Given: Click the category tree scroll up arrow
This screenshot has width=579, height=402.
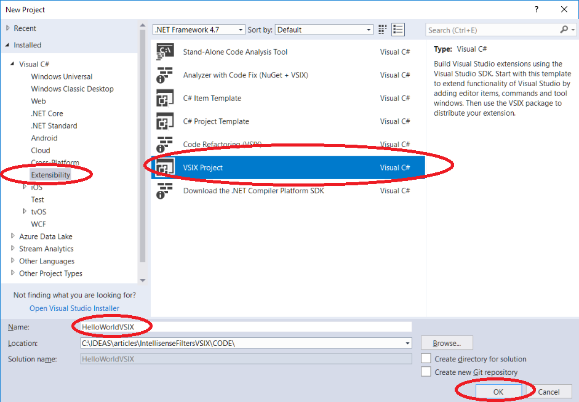Looking at the screenshot, I should [x=143, y=25].
